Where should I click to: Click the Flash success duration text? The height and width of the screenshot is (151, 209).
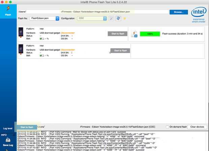(182, 34)
